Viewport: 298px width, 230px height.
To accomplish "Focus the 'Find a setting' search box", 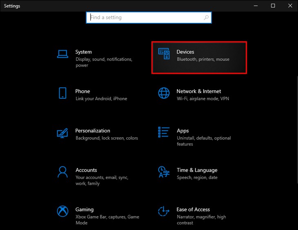I will tap(149, 18).
